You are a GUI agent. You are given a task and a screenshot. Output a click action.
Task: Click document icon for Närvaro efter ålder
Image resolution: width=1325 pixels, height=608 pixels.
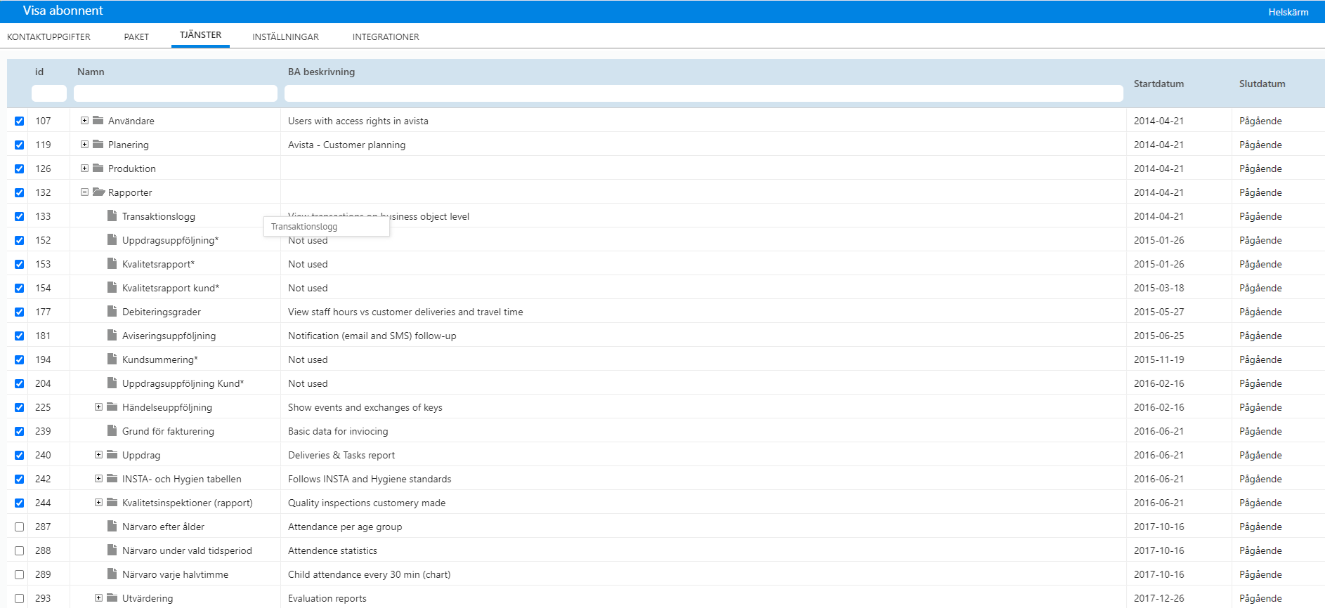click(x=112, y=526)
